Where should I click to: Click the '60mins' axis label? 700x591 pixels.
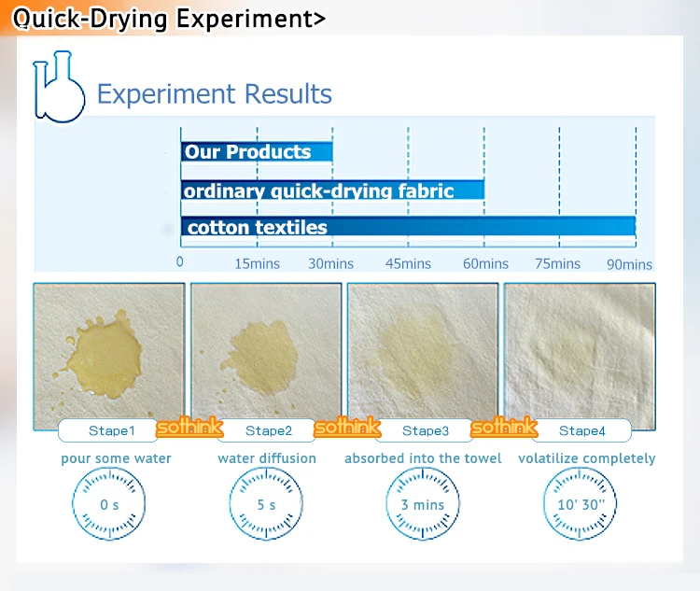coord(485,263)
